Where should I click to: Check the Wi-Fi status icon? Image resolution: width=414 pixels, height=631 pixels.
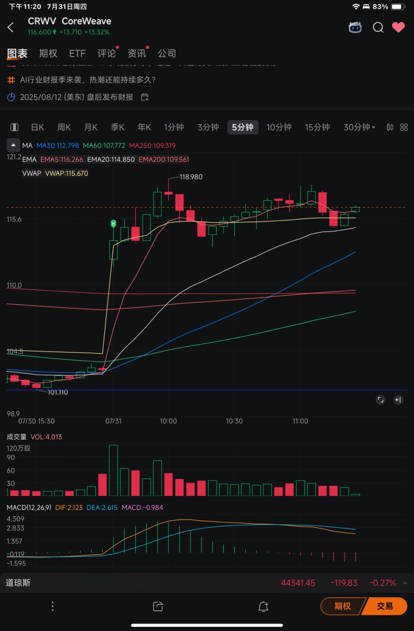(355, 6)
